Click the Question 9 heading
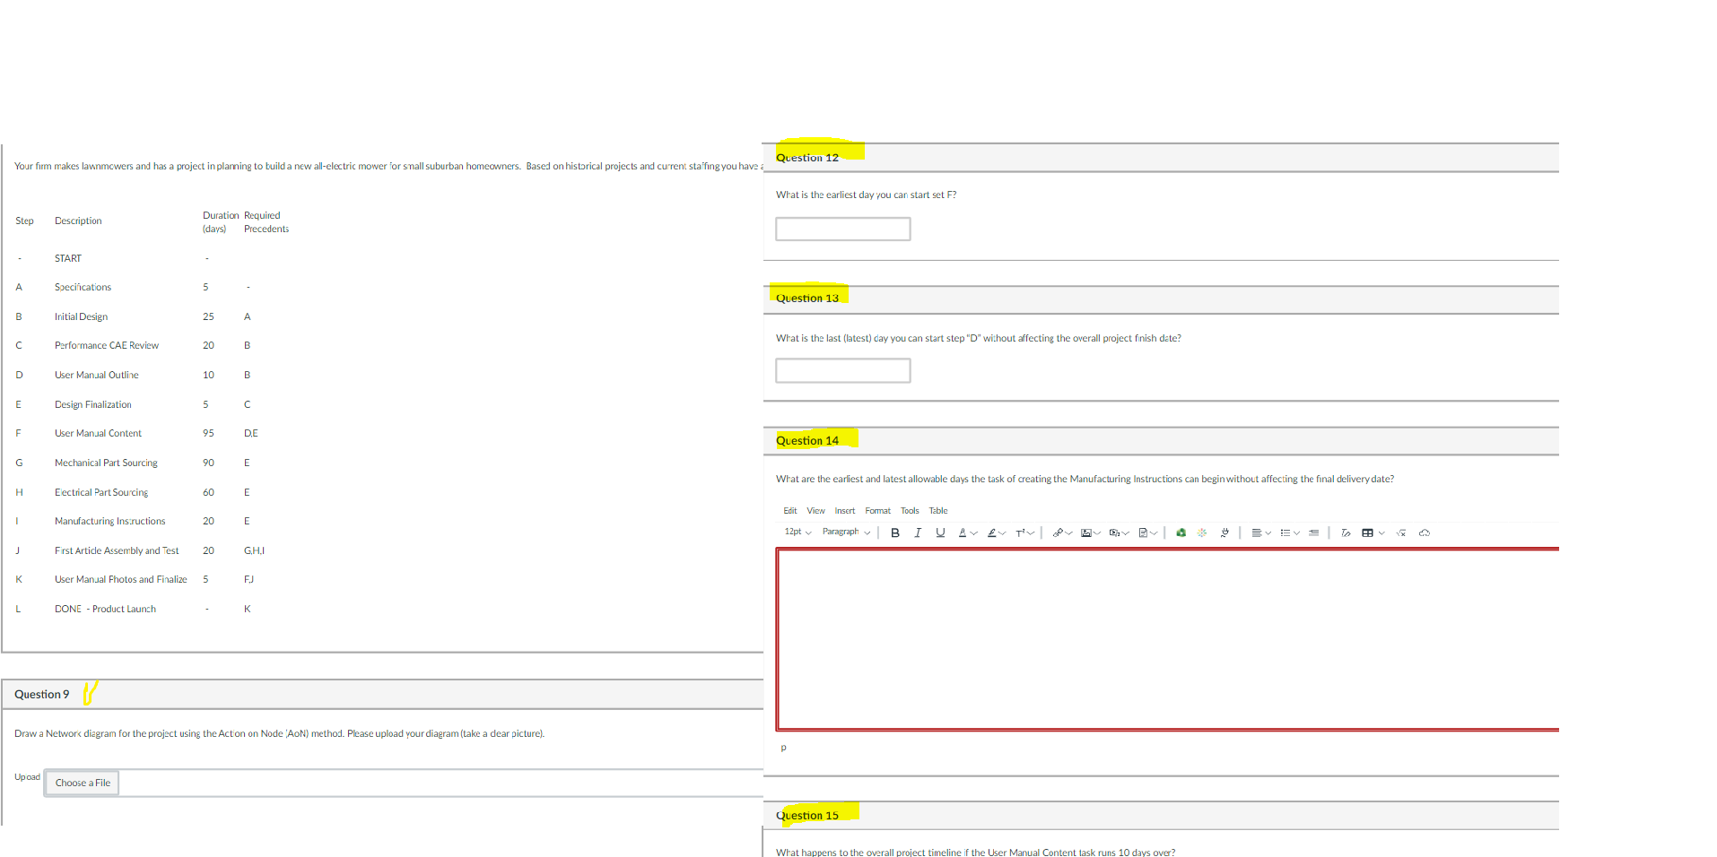 41,695
